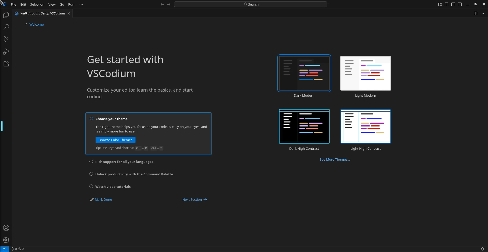
Task: Click the Customize Layout icon
Action: [x=440, y=4]
